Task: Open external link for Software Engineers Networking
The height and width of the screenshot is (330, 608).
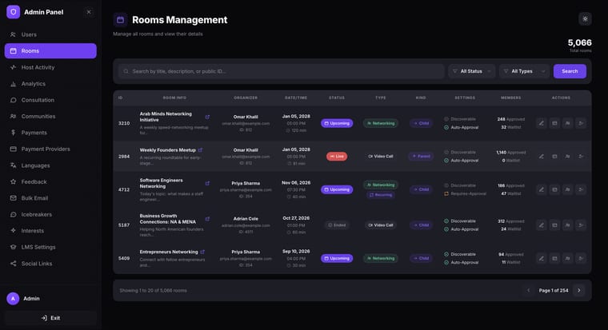Action: click(207, 183)
